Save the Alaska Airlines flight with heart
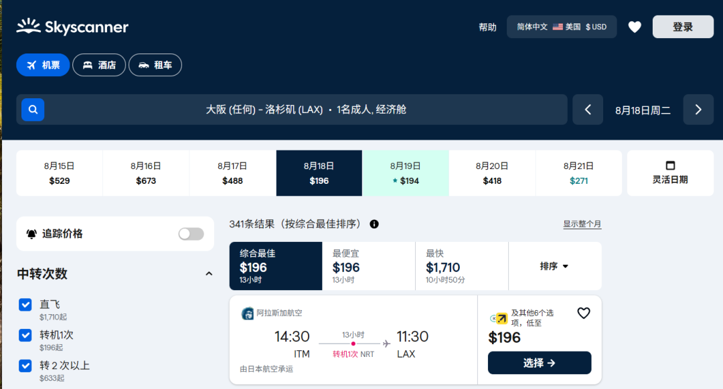 (584, 313)
